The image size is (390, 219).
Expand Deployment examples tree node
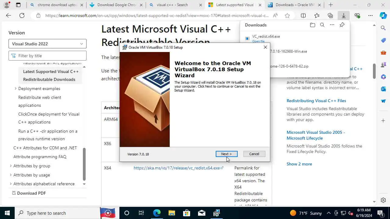tap(16, 89)
